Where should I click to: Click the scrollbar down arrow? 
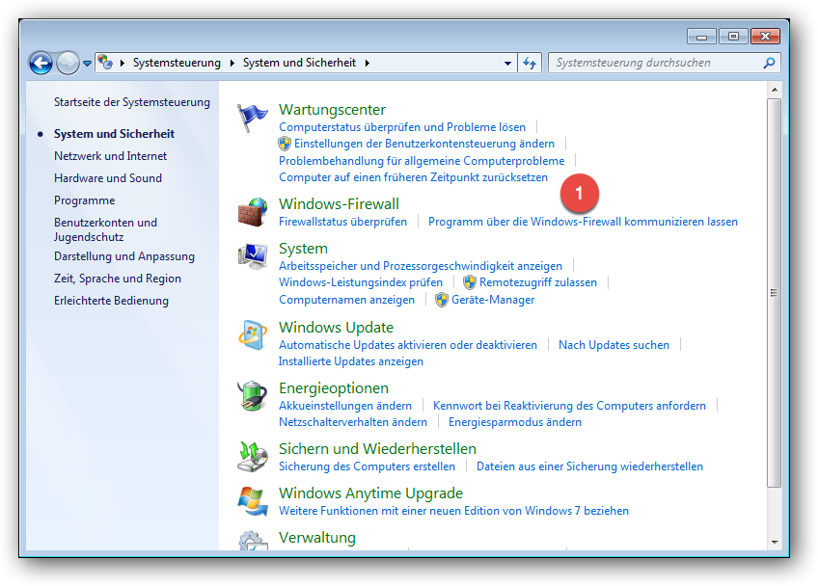point(775,543)
